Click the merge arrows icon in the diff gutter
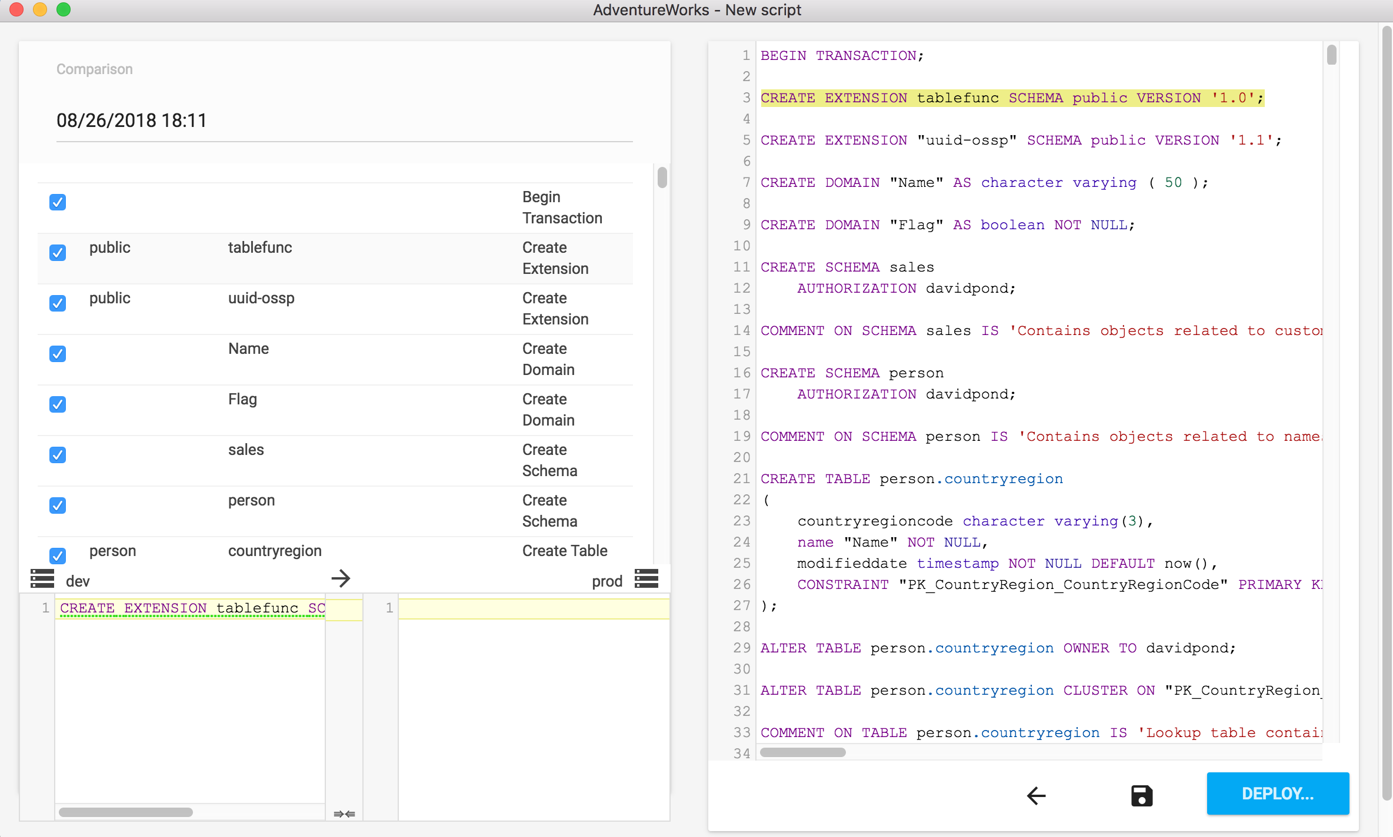1393x837 pixels. (344, 814)
